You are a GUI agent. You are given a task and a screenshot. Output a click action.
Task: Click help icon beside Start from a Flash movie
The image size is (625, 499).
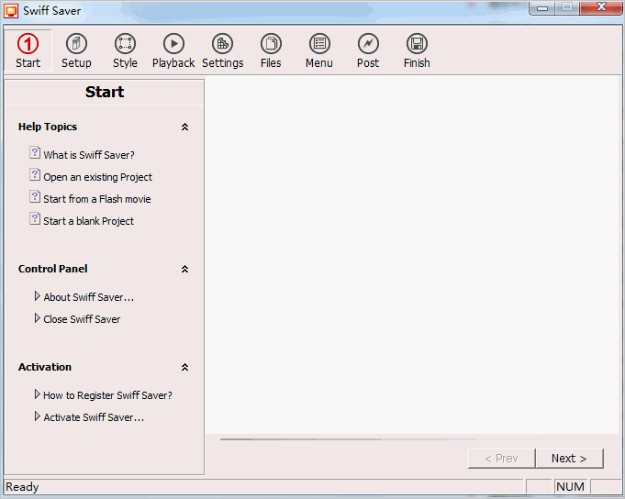pos(35,196)
